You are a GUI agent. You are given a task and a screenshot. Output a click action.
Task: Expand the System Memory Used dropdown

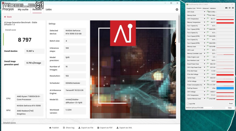pyautogui.click(x=205, y=98)
